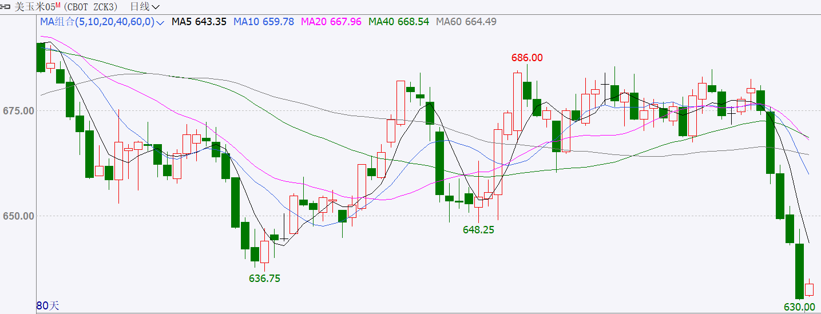Image resolution: width=821 pixels, height=314 pixels.
Task: Click the MA40 668.54 legend value
Action: point(399,22)
